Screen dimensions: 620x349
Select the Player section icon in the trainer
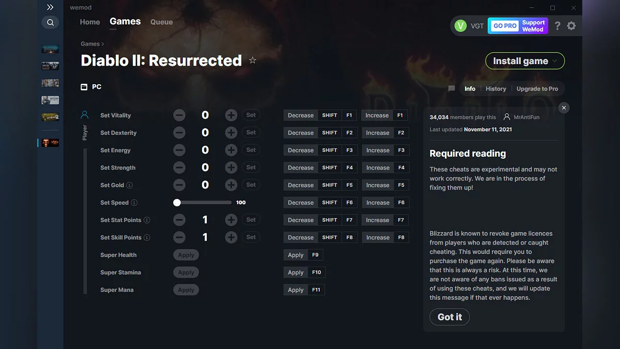85,115
